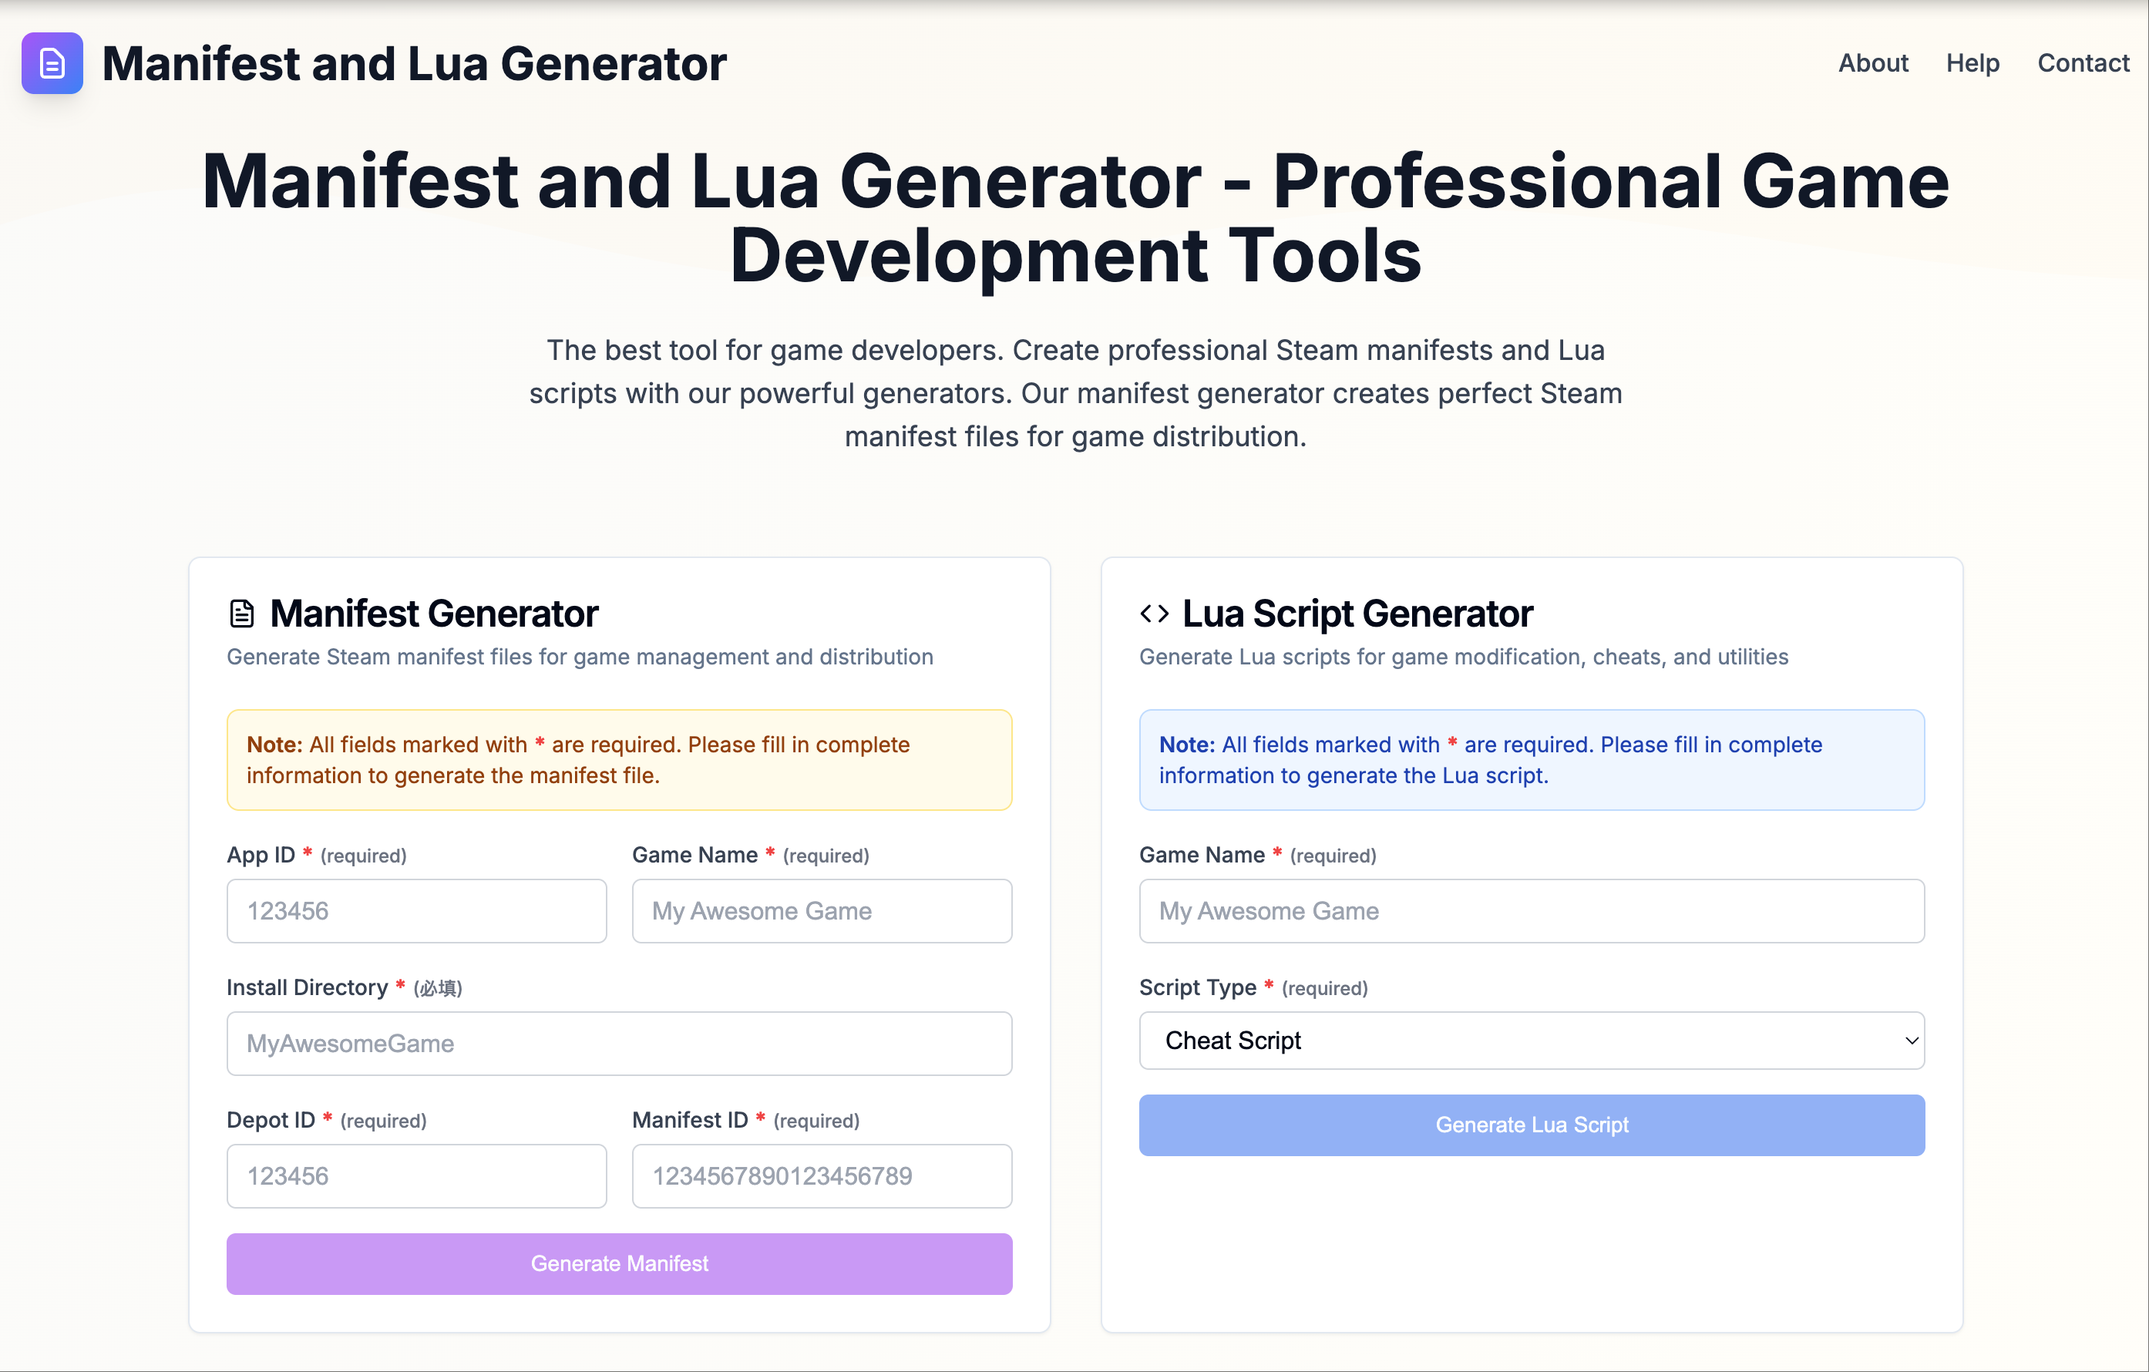Click the Manifest and Lua Generator header title
Screen dimensions: 2149x1372
tap(414, 63)
